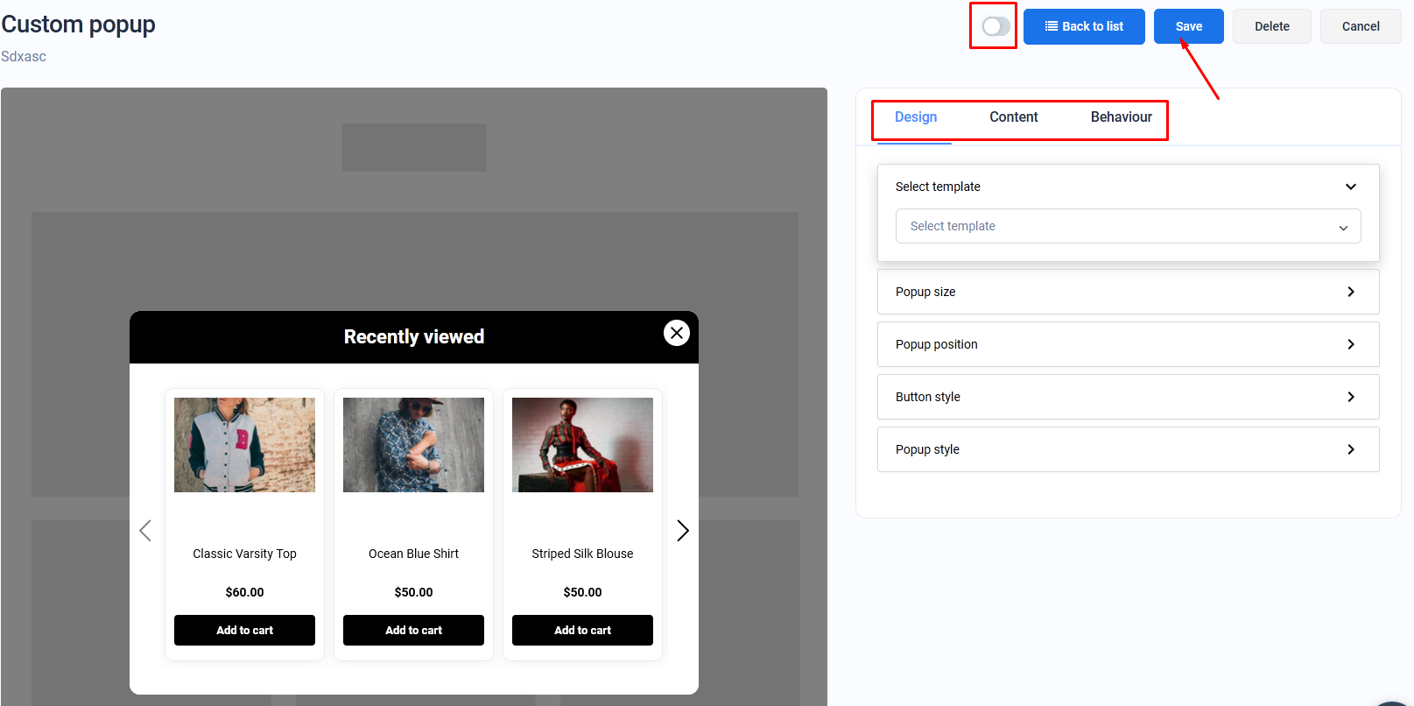Add Classic Varsity Top to cart

click(244, 630)
